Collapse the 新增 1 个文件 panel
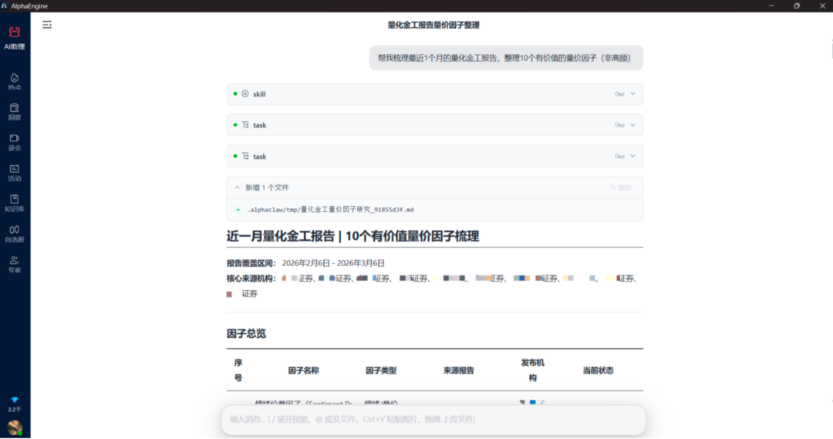 pos(238,187)
